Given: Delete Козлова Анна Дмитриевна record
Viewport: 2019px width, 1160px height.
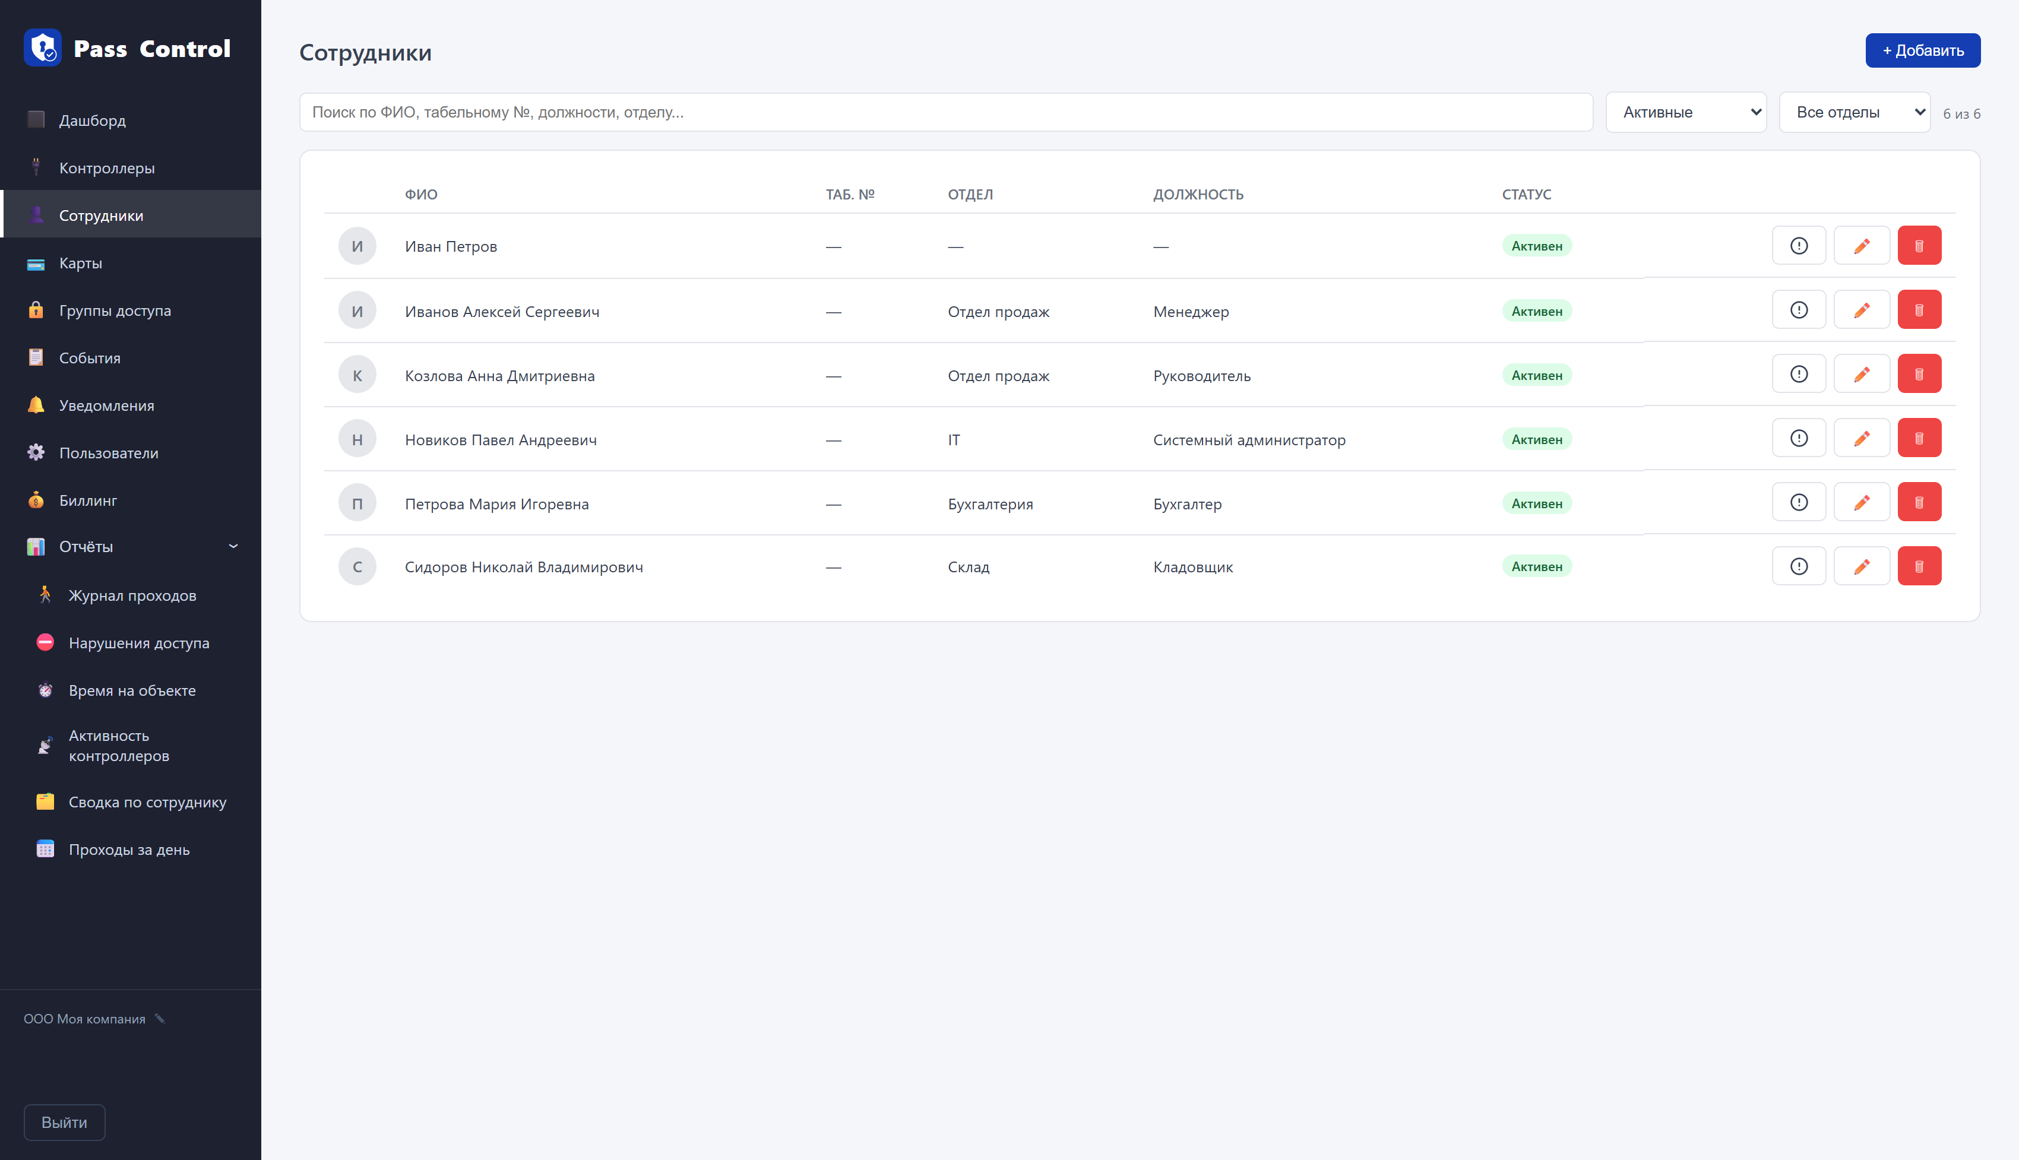Looking at the screenshot, I should click(x=1919, y=373).
